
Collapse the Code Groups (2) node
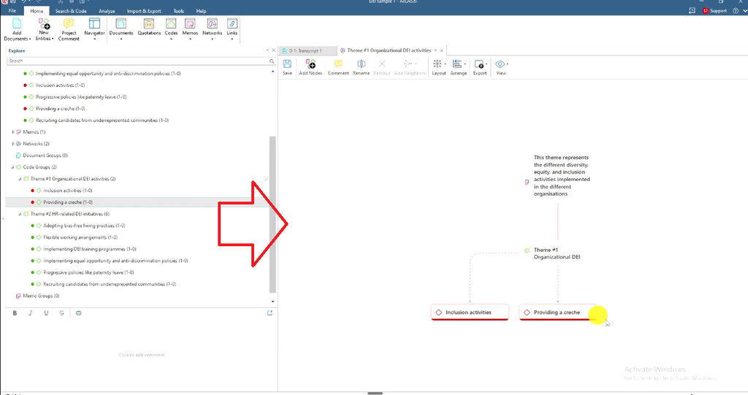click(13, 167)
